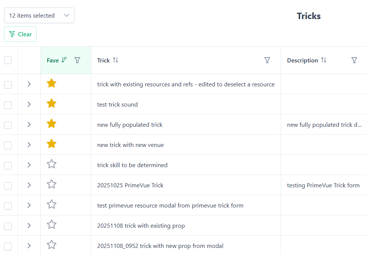Open the Description column filter funnel

[x=354, y=60]
